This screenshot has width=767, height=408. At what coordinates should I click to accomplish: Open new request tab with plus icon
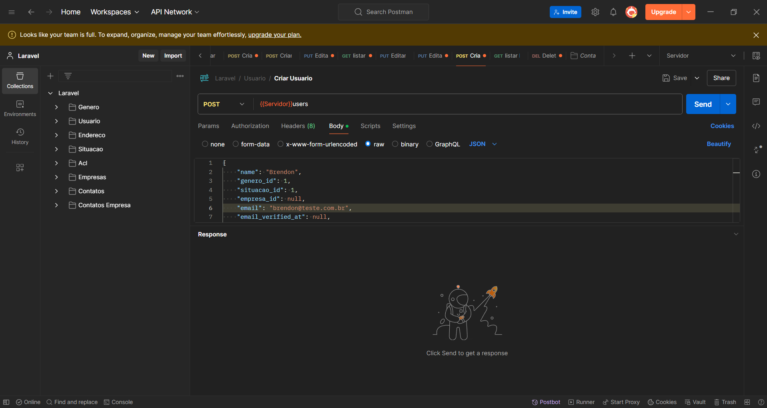[x=632, y=56]
